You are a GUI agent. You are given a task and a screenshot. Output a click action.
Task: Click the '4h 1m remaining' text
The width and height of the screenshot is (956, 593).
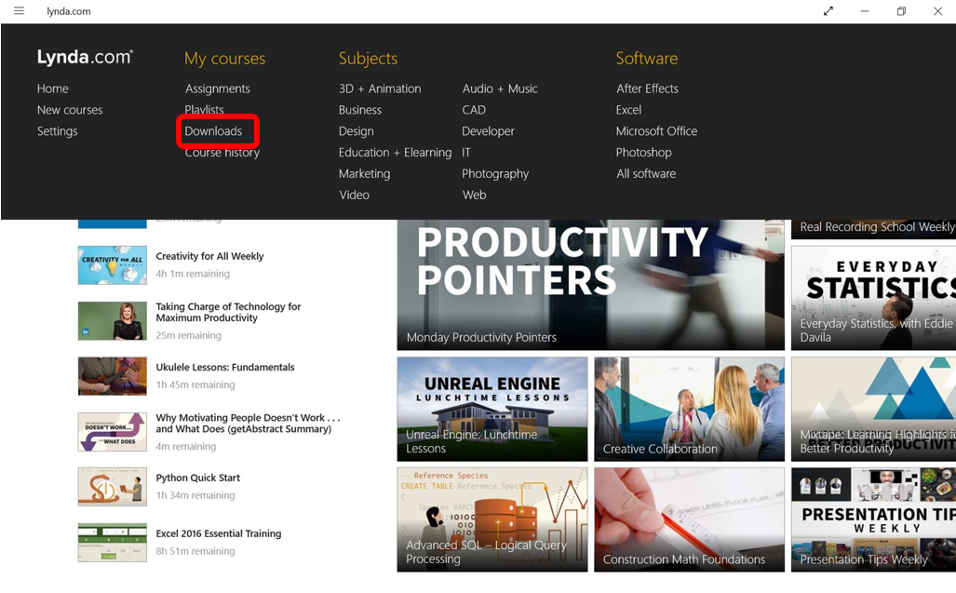point(193,274)
